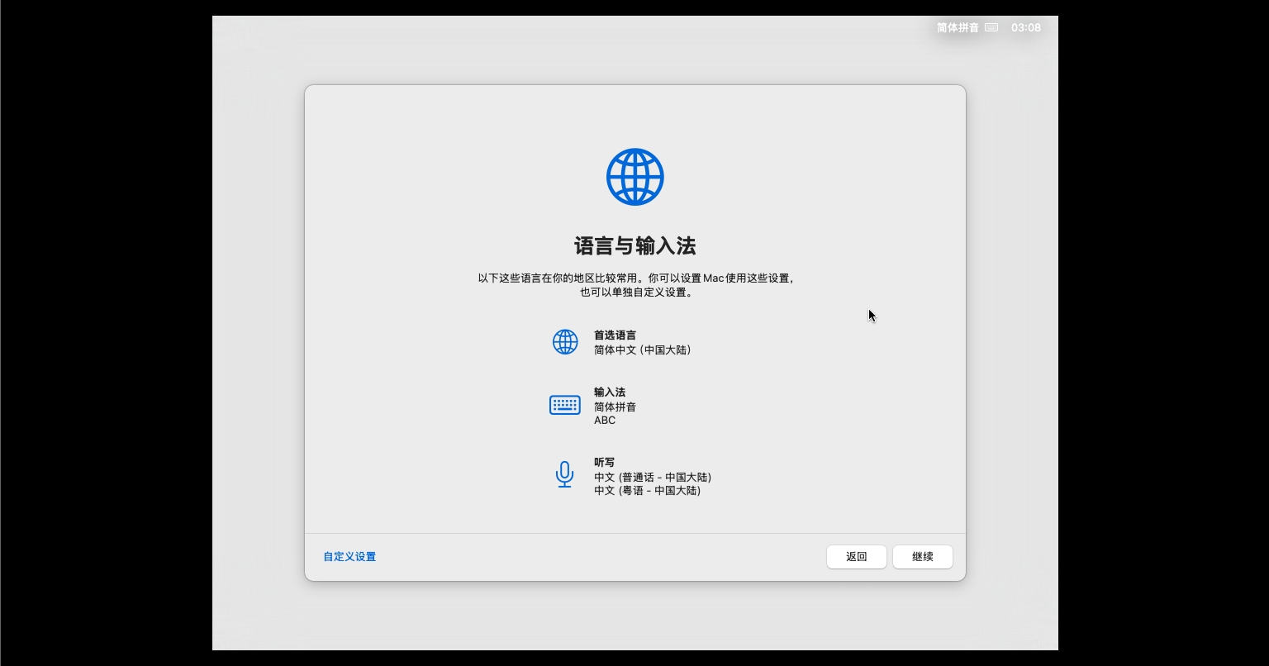Click the ABC input source text
The width and height of the screenshot is (1269, 666).
tap(605, 420)
